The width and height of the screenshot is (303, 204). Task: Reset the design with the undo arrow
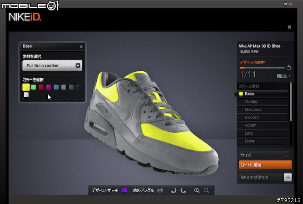coord(289,67)
